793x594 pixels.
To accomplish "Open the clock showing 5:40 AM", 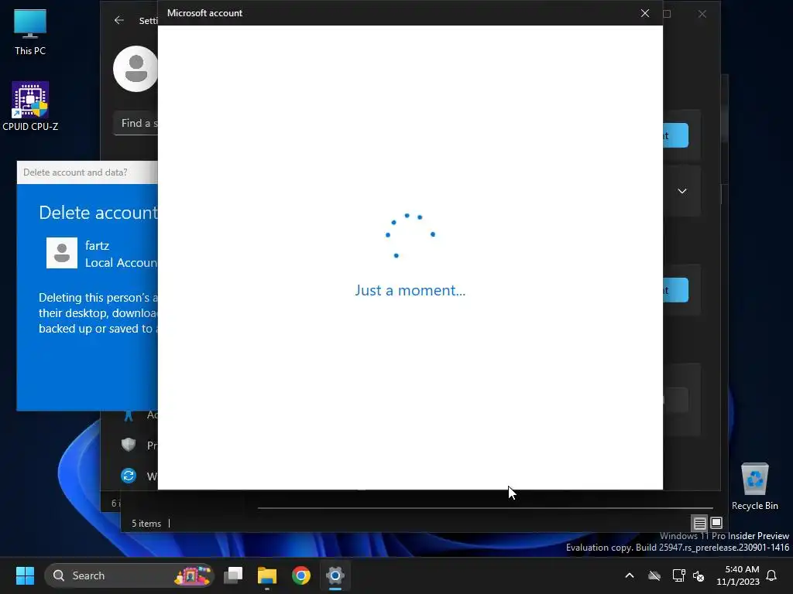I will point(738,575).
